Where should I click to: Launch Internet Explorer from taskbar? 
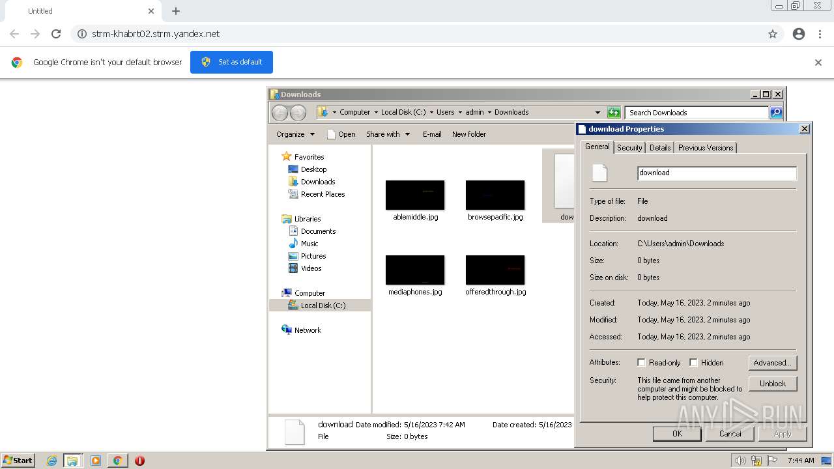click(x=51, y=461)
